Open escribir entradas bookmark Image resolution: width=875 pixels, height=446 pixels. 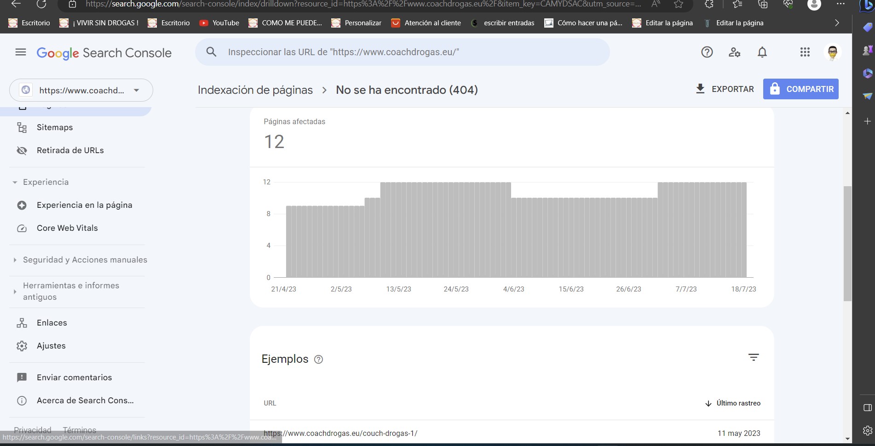[x=502, y=23]
